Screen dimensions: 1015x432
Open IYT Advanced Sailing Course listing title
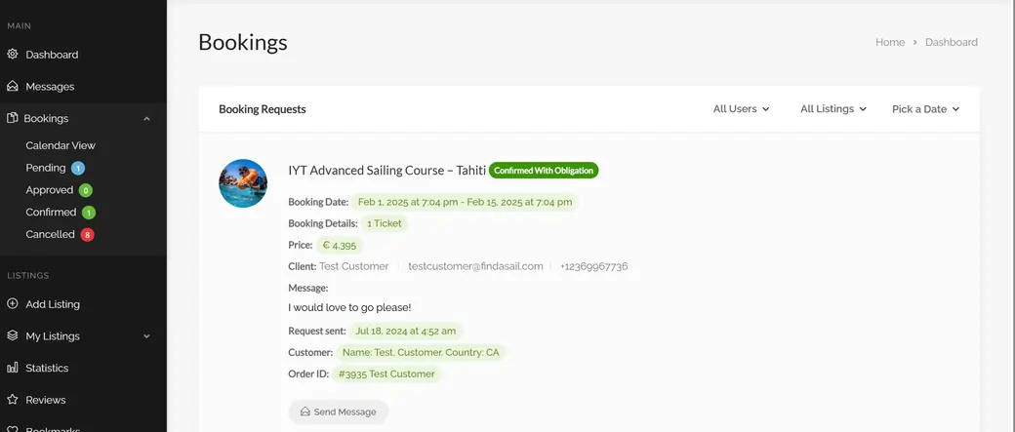[x=386, y=170]
